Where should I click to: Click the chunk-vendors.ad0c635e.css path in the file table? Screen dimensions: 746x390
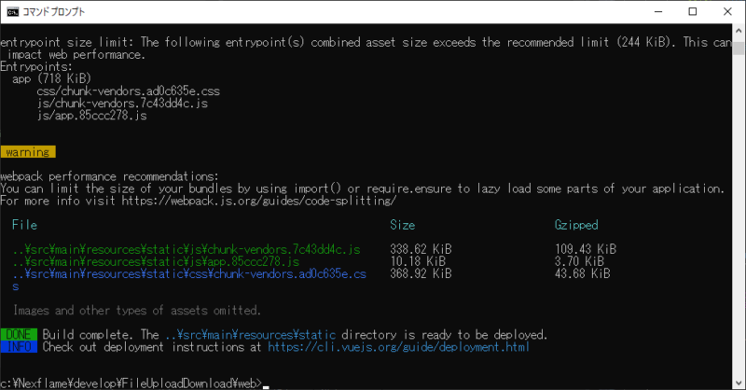[x=189, y=274]
